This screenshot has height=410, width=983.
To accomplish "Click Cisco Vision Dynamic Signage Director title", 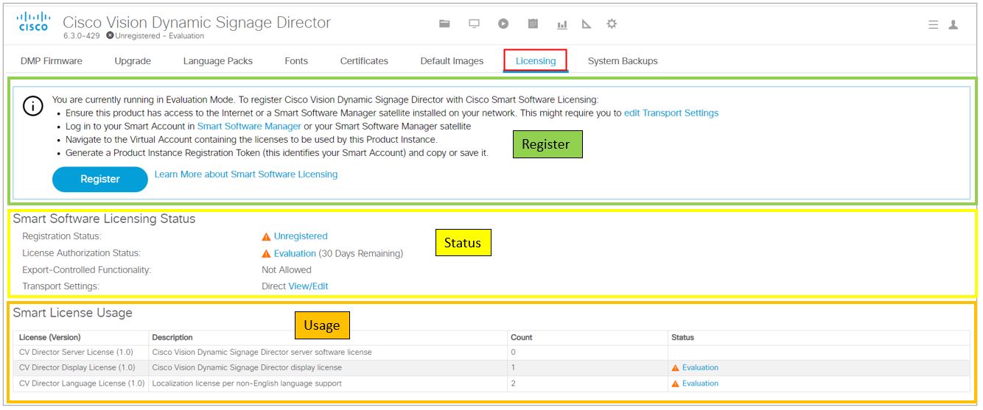I will pos(197,22).
